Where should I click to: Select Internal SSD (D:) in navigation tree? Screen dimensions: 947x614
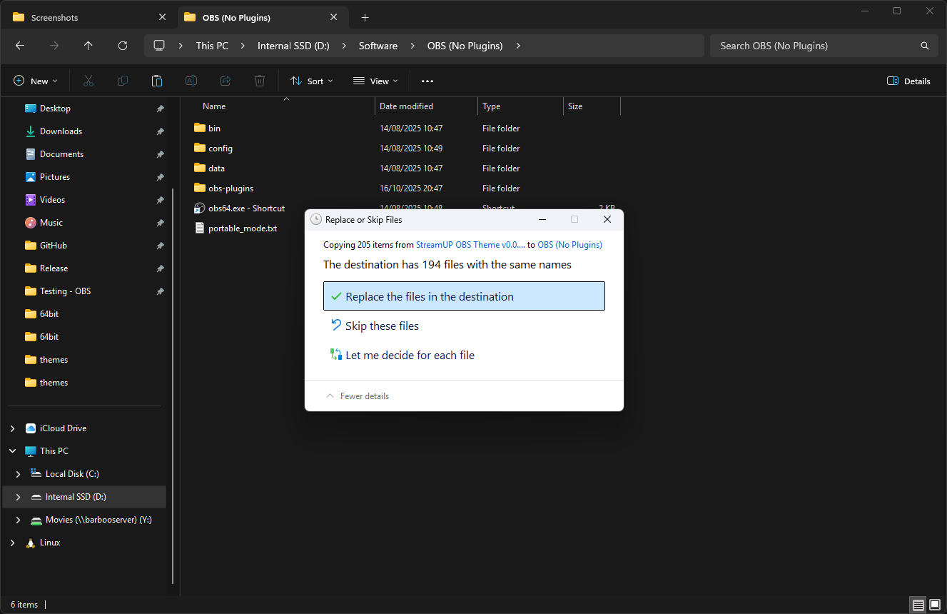pyautogui.click(x=84, y=497)
